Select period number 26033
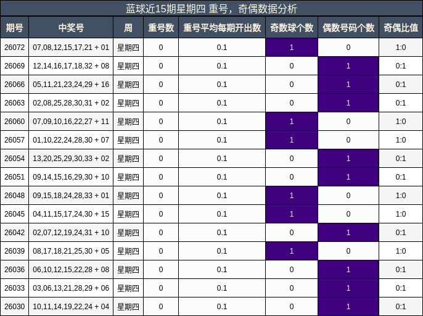 tap(14, 288)
